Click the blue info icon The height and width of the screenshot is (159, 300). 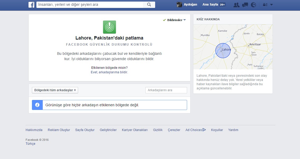(37, 105)
